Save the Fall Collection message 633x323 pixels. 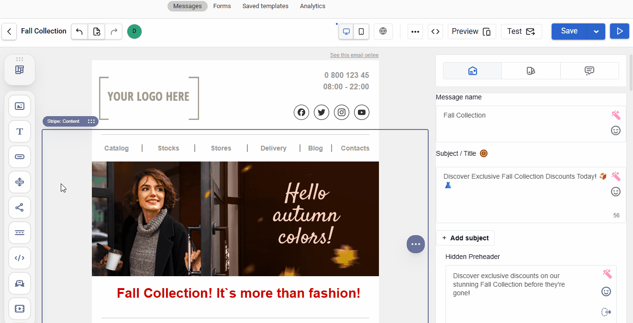[569, 31]
